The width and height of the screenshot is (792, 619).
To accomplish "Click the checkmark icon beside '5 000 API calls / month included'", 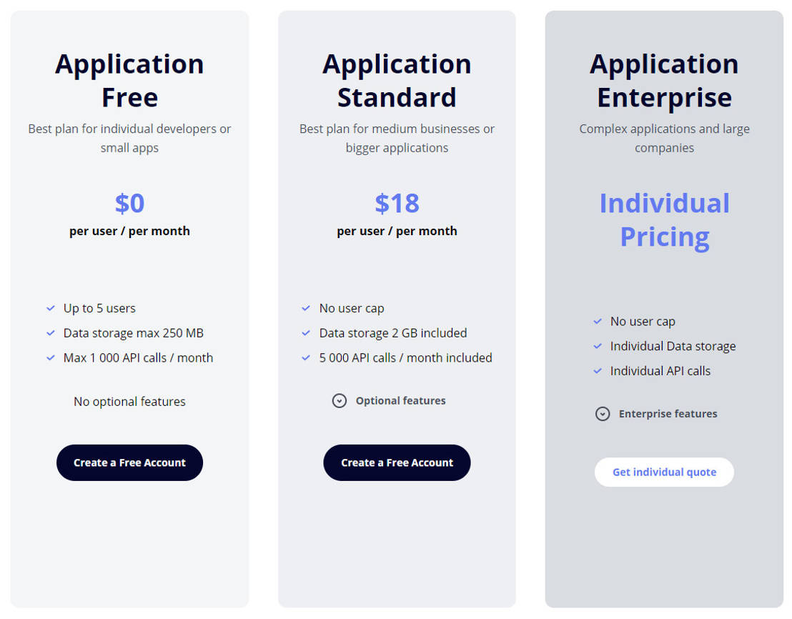I will tap(306, 358).
